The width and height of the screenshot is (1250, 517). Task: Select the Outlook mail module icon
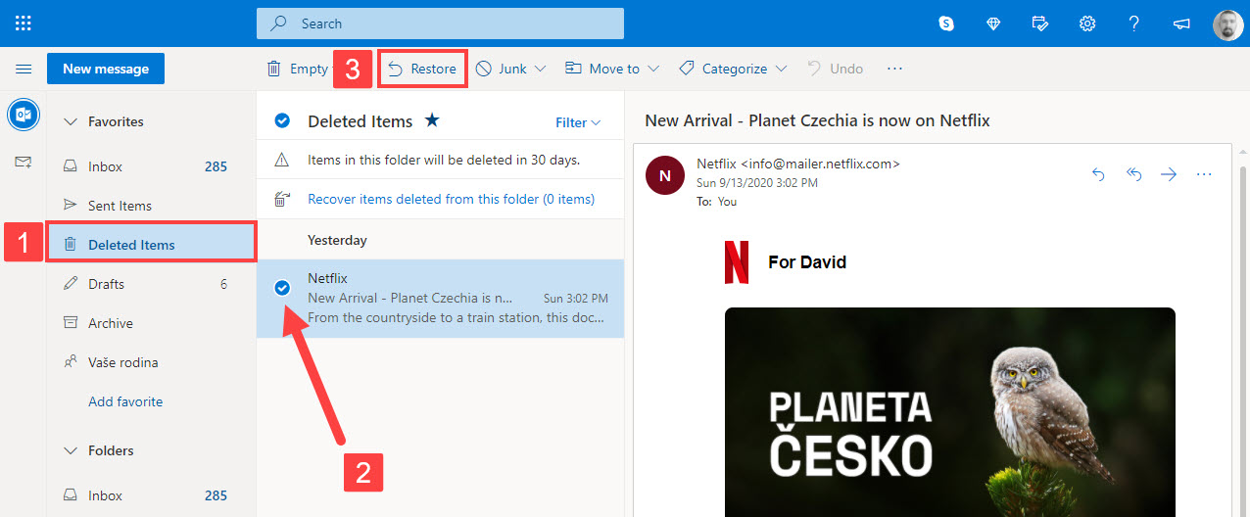coord(24,115)
